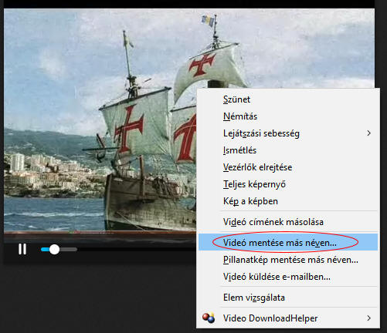Hide controls via Vezérlők elrejtése

coord(288,167)
